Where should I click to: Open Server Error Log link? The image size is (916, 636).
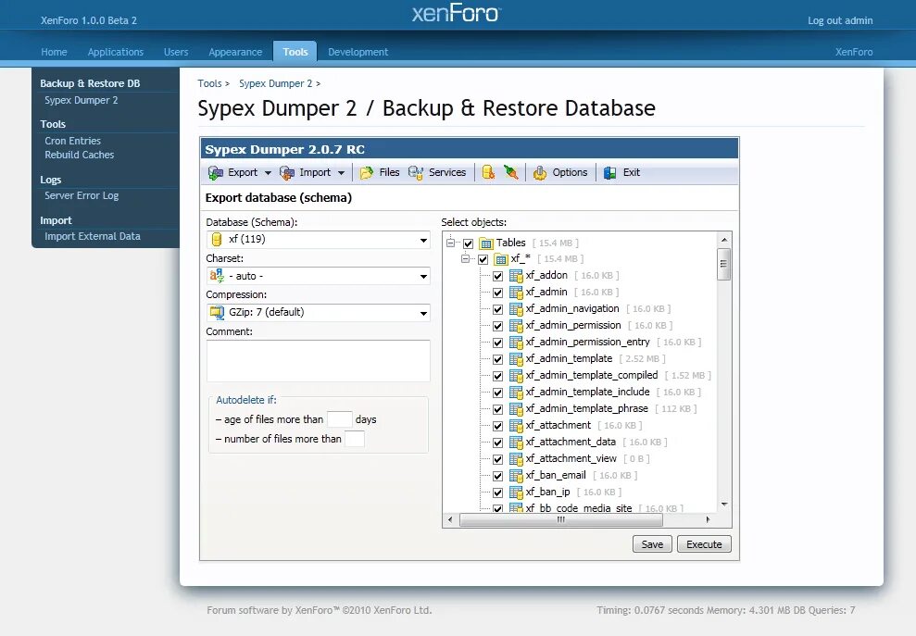(x=82, y=195)
